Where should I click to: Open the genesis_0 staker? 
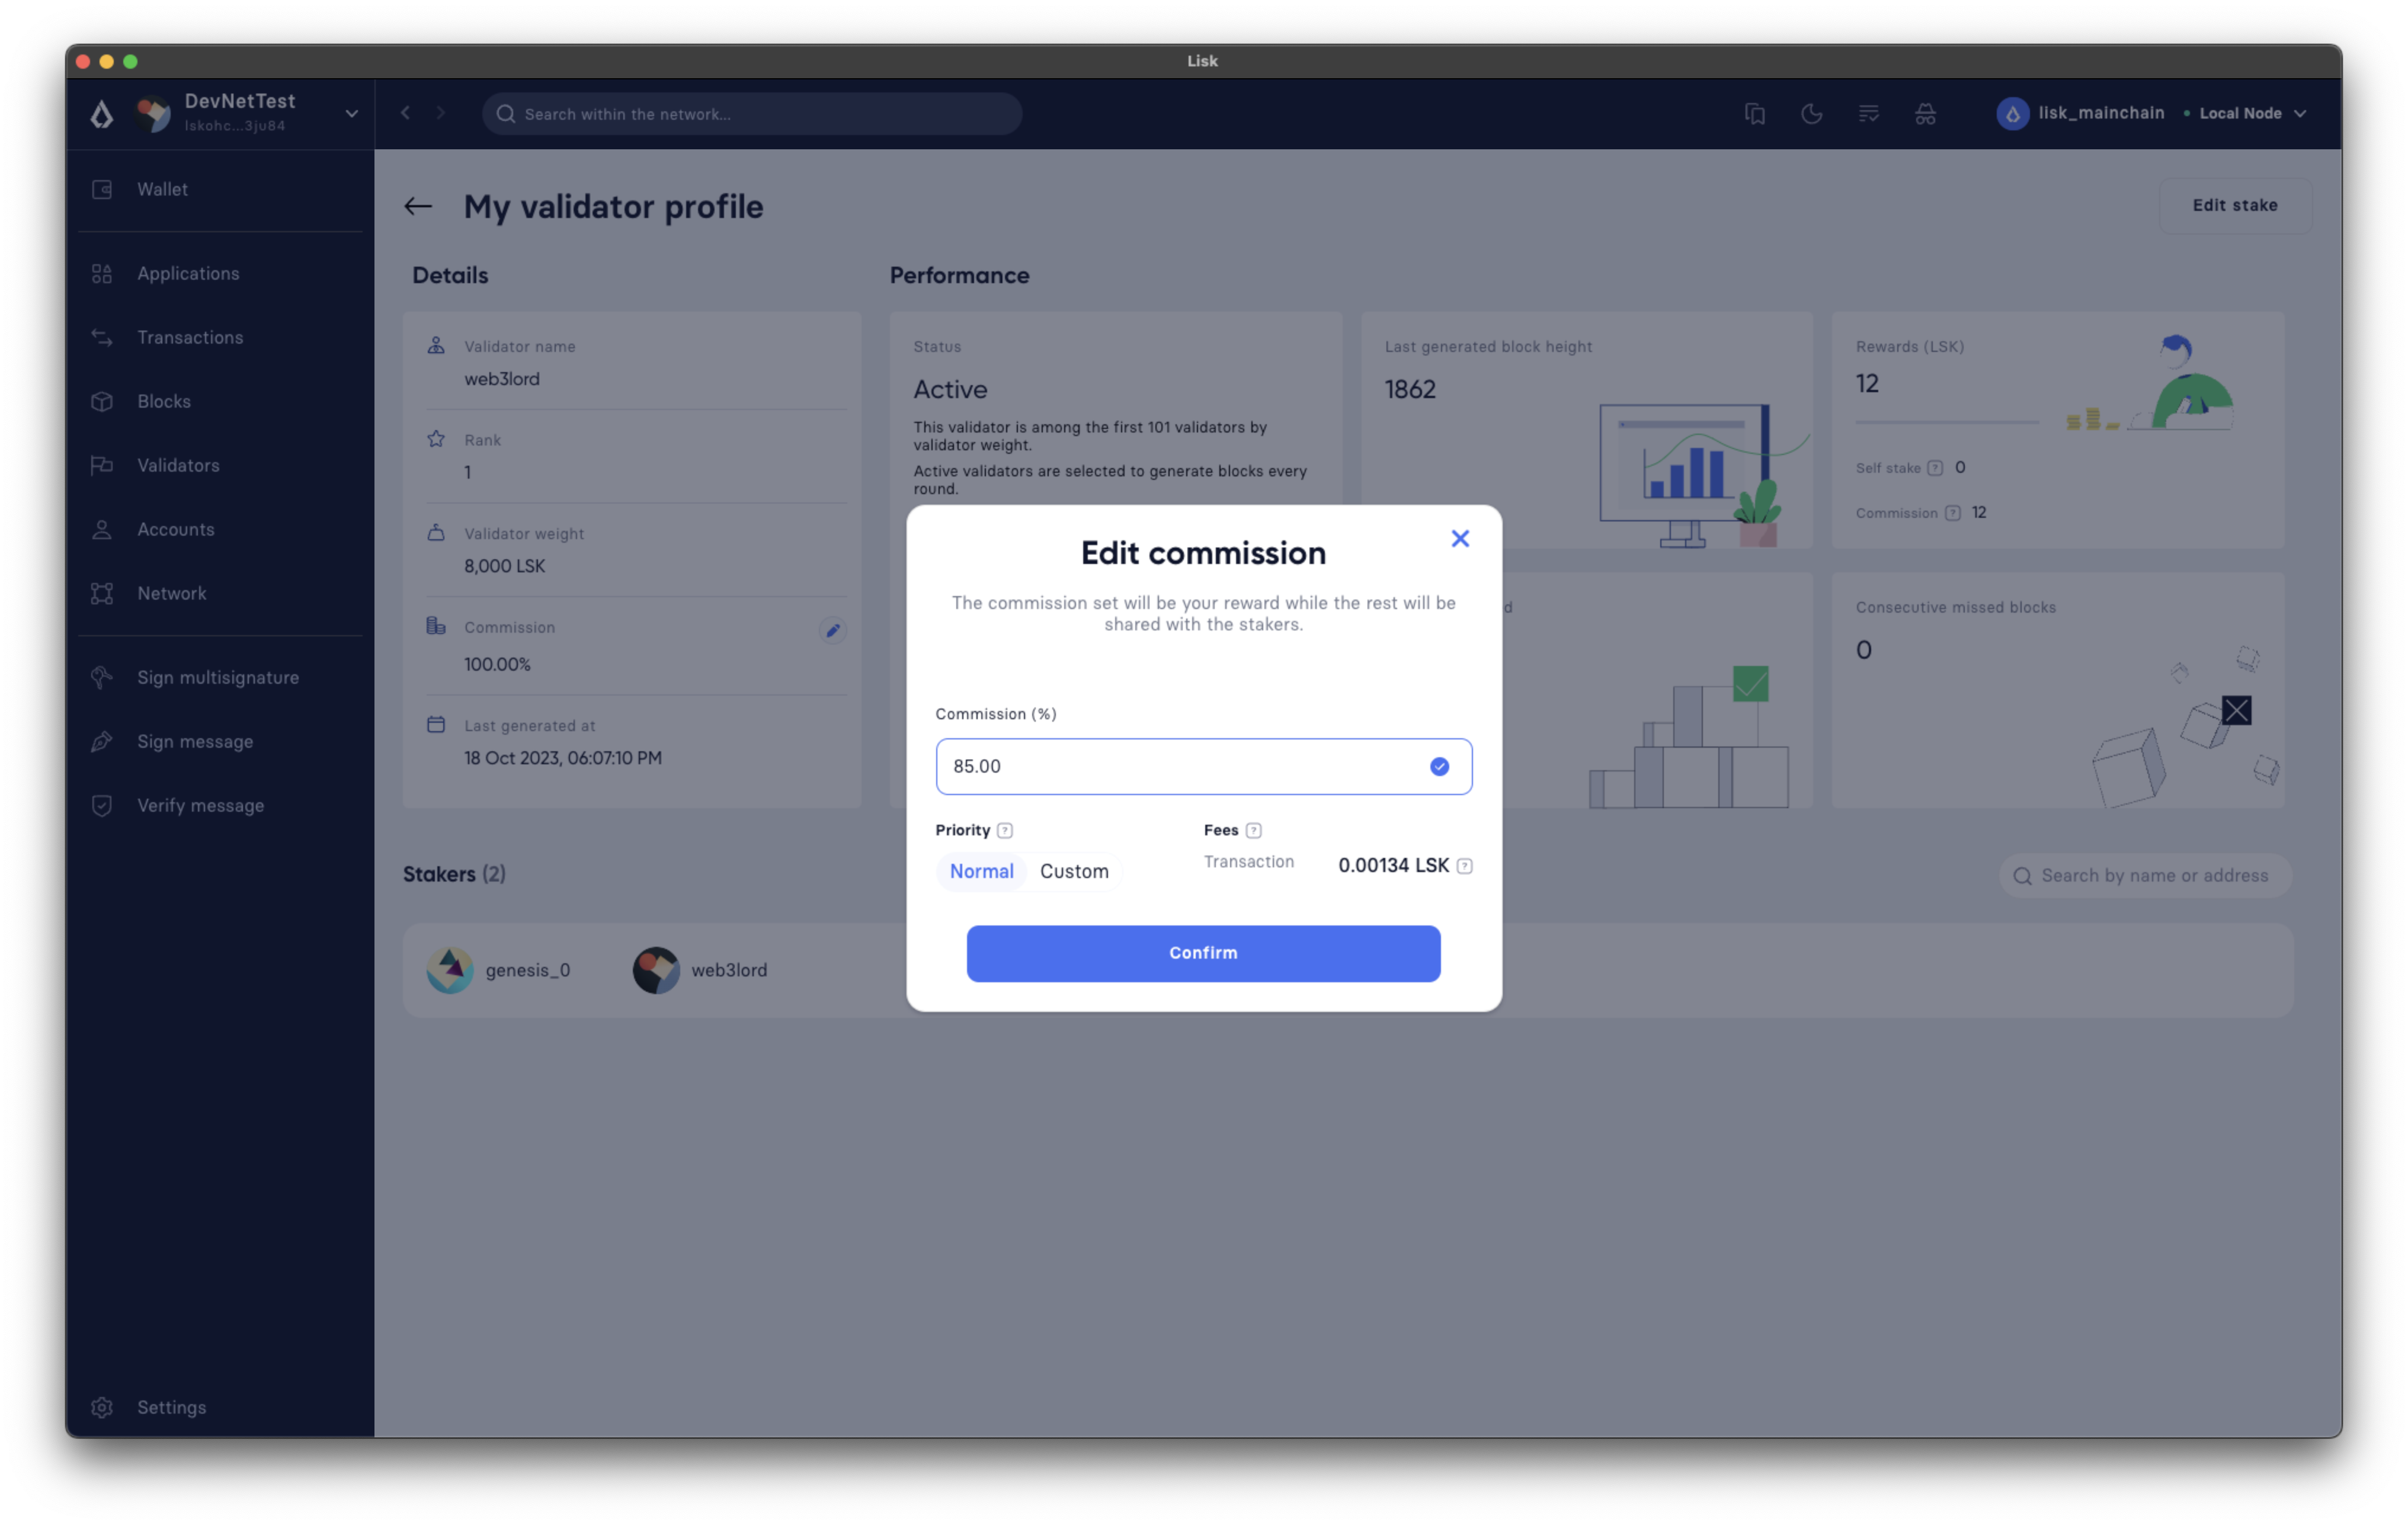point(499,970)
